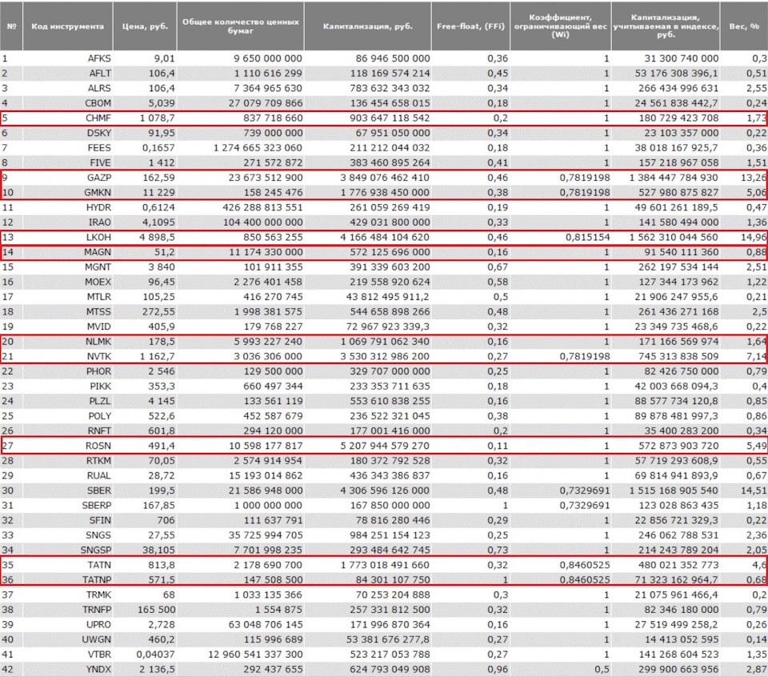The image size is (768, 677).
Task: Click the SBER ticker cell
Action: click(x=99, y=491)
